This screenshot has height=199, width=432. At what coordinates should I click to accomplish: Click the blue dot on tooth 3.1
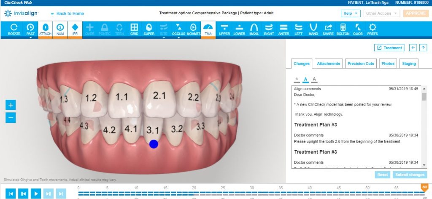(154, 144)
